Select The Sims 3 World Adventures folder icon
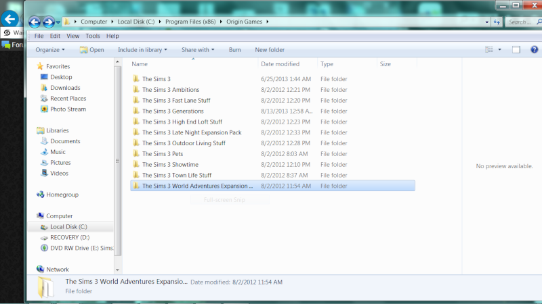542x304 pixels. [x=136, y=185]
